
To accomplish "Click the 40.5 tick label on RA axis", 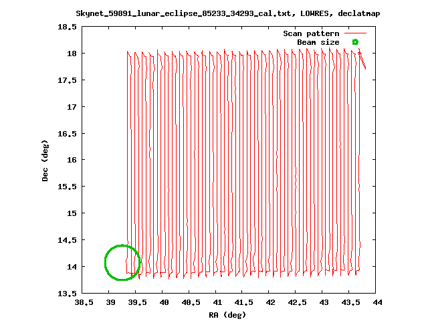I will pos(191,302).
